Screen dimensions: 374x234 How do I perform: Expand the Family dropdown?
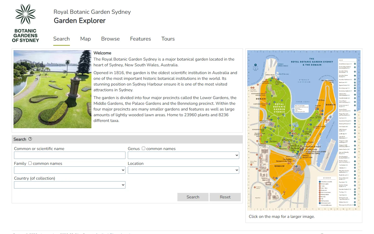[70, 170]
